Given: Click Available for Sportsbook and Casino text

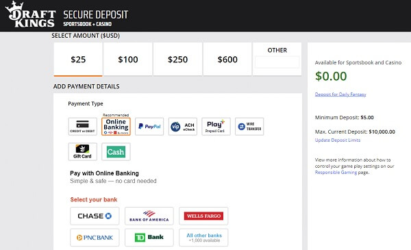Looking at the screenshot, I should [x=358, y=62].
